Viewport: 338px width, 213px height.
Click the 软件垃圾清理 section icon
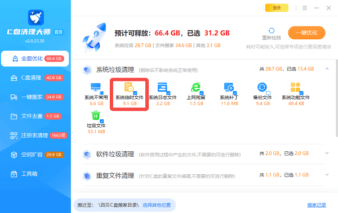[x=87, y=154]
